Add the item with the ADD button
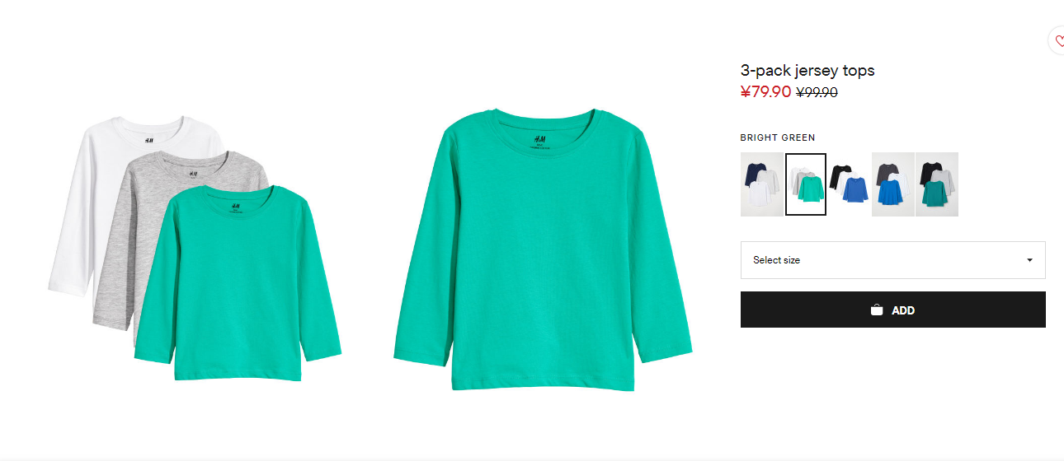 point(892,310)
